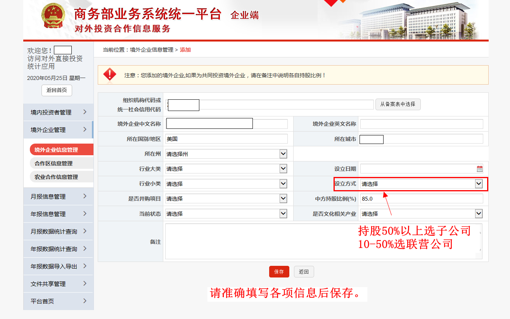
Task: Select 合作区信息管理 in sidebar
Action: [x=54, y=163]
